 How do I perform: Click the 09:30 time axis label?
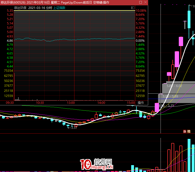[10, 103]
